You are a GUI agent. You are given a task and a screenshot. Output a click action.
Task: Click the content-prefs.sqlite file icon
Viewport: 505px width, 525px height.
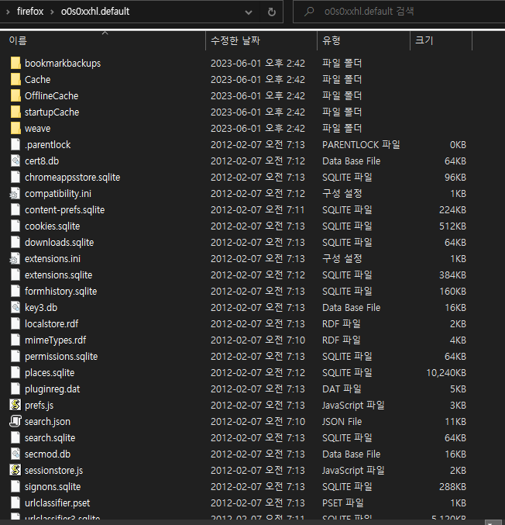click(15, 209)
